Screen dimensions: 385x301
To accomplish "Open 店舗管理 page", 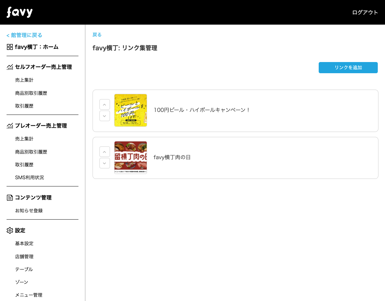I will (24, 257).
